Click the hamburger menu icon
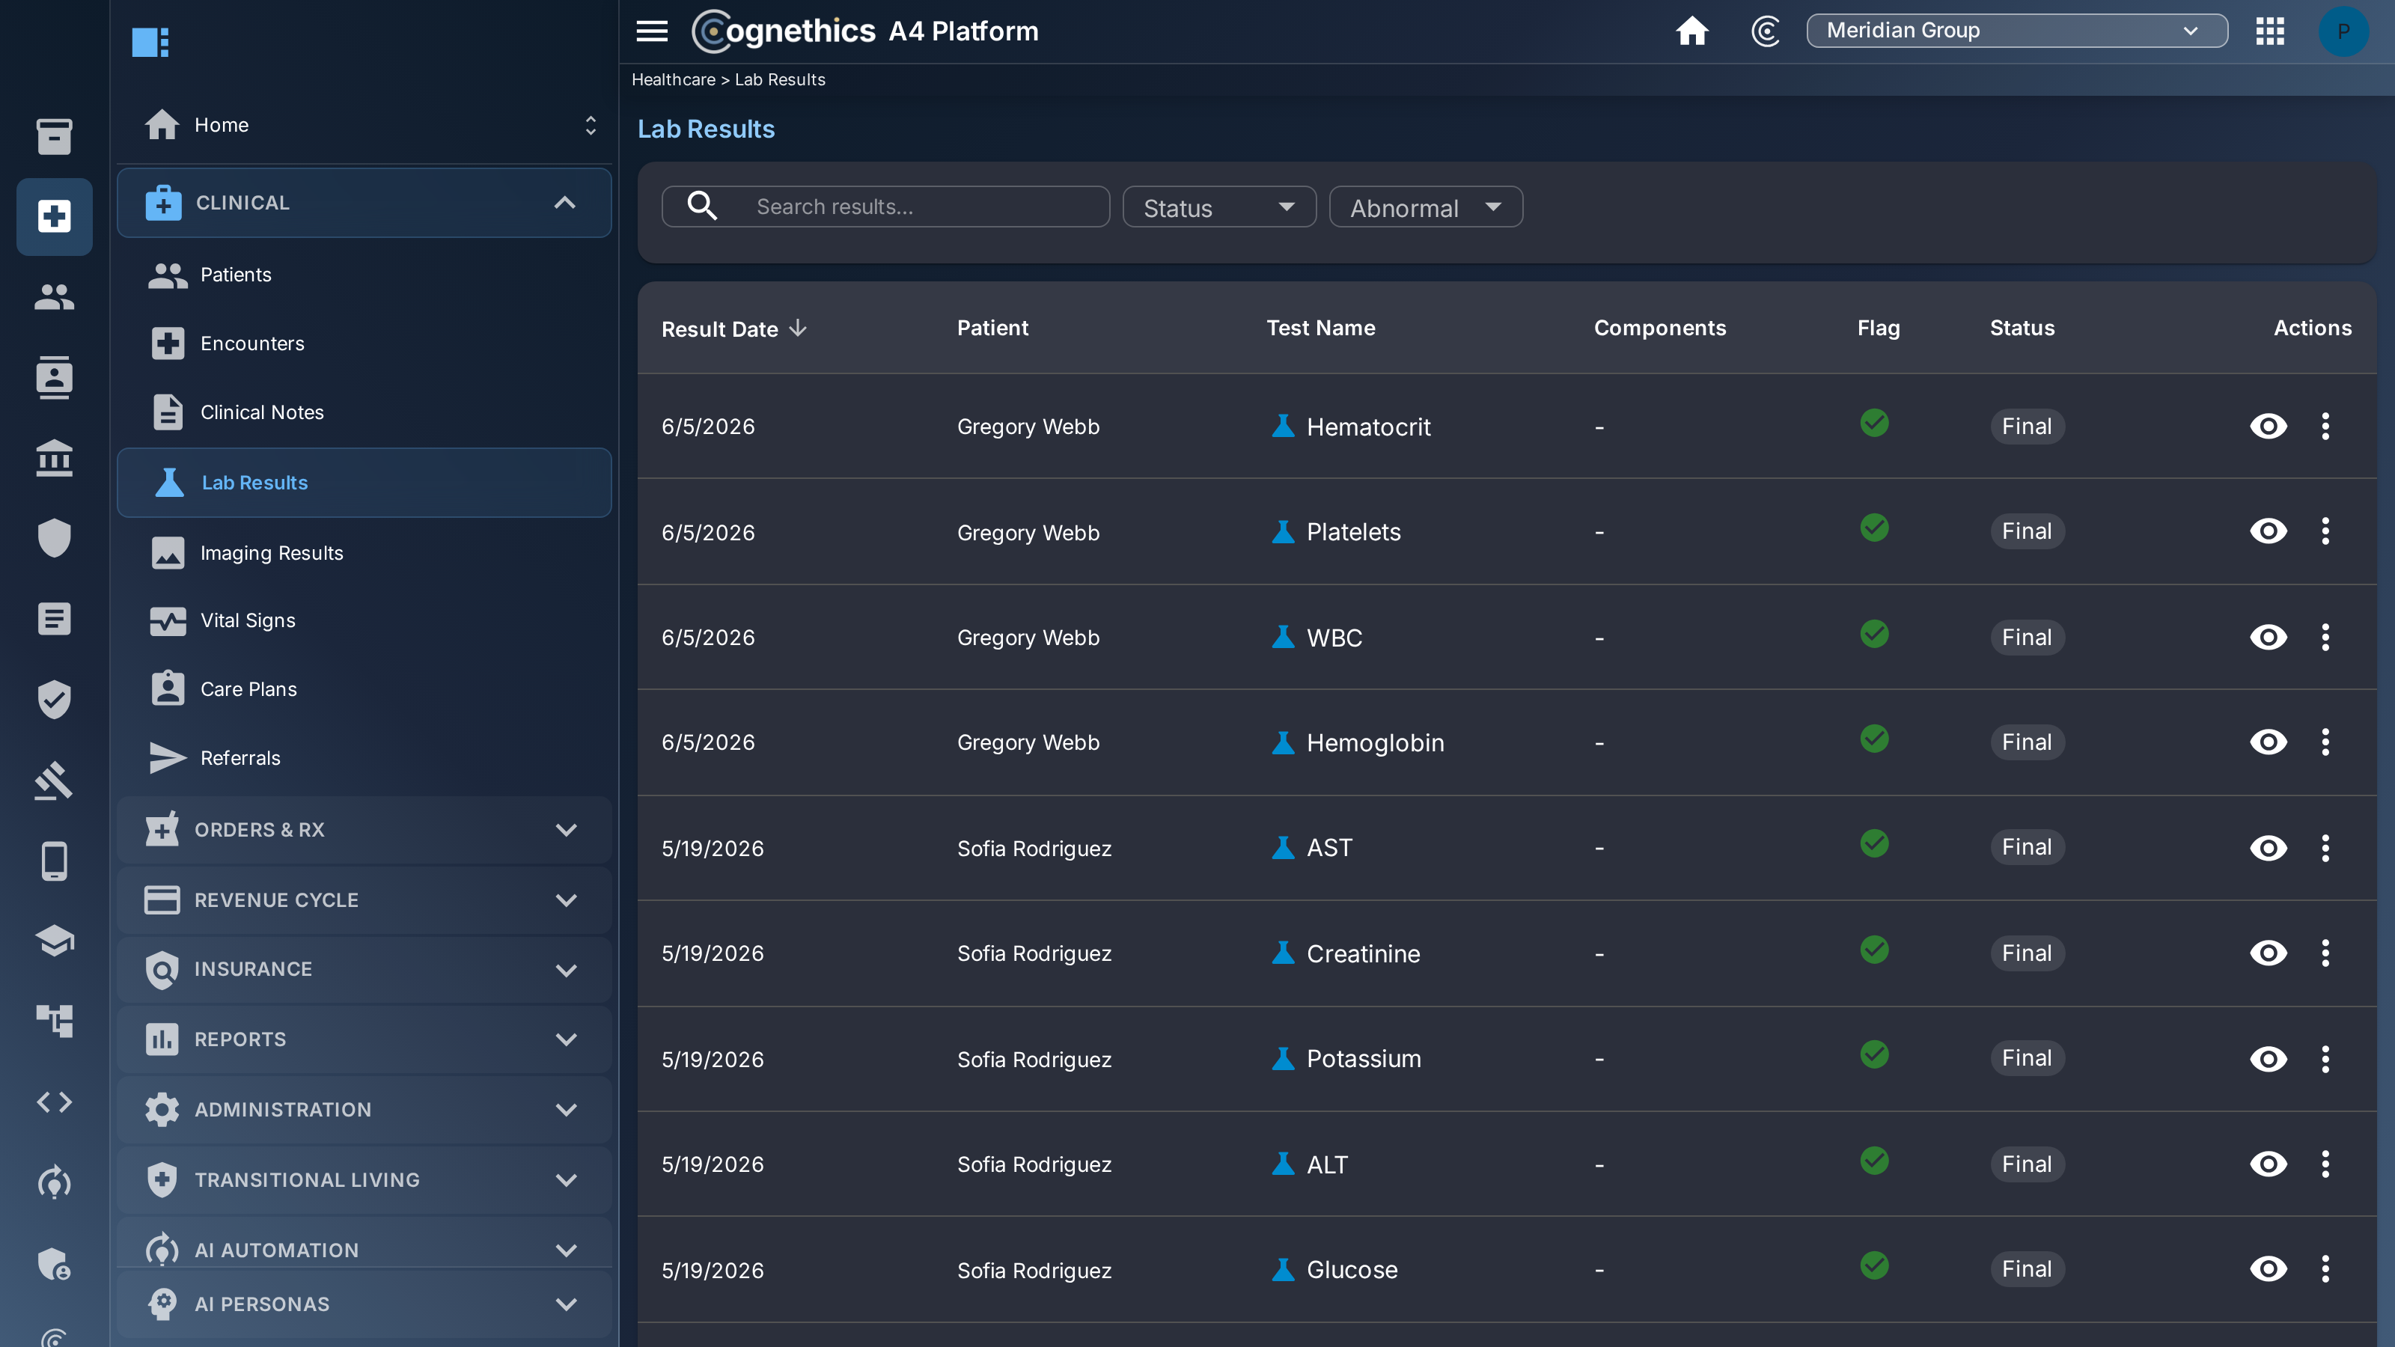This screenshot has width=2395, height=1347. [652, 31]
